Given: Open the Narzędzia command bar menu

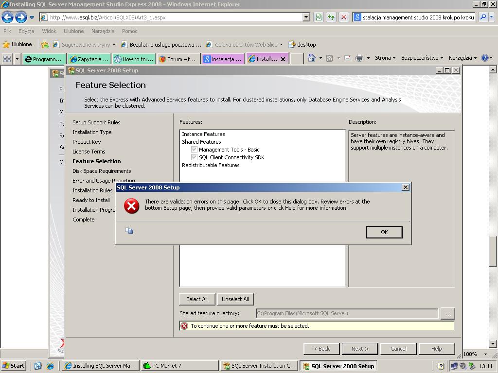Looking at the screenshot, I should 462,58.
